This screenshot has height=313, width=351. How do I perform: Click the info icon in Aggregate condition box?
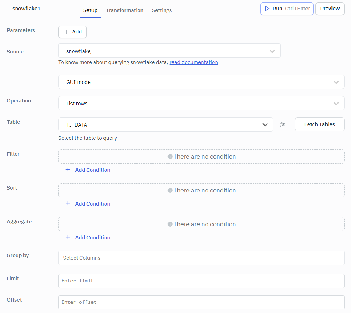click(170, 224)
